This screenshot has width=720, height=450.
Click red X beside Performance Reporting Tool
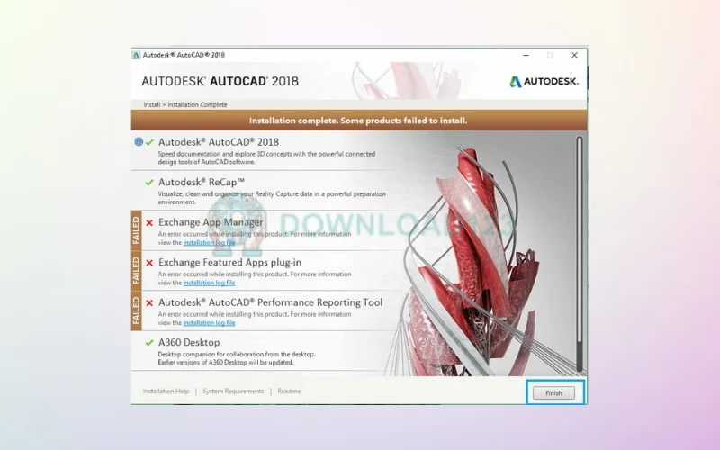click(x=149, y=303)
